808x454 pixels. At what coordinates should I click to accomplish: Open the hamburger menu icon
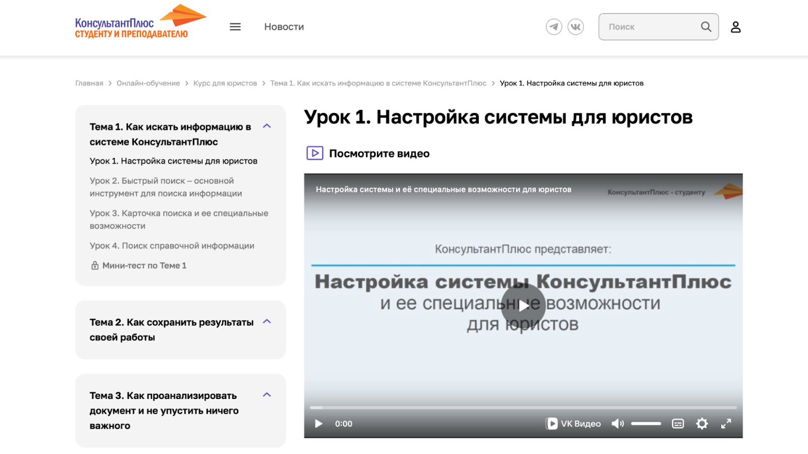[x=235, y=27]
